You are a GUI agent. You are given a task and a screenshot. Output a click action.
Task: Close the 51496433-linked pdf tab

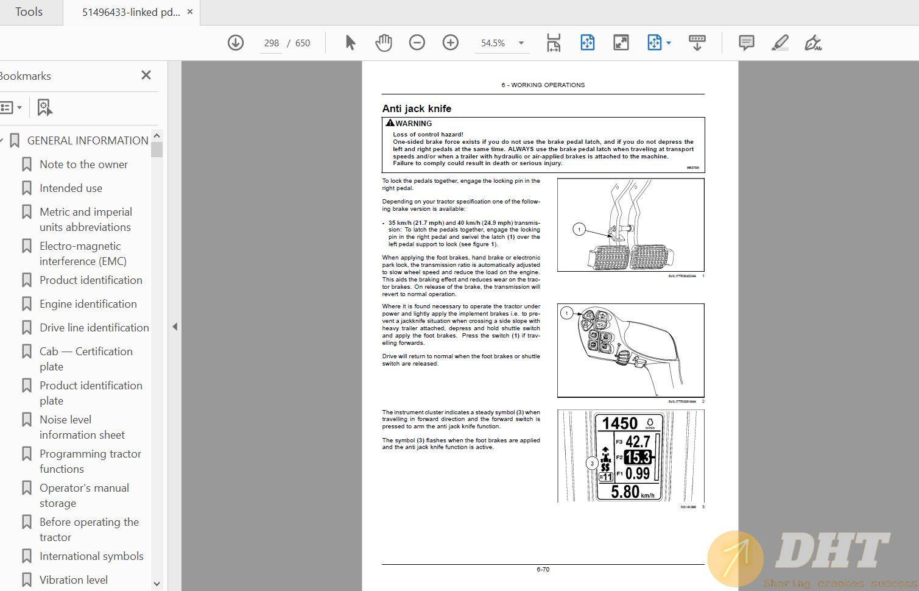190,12
